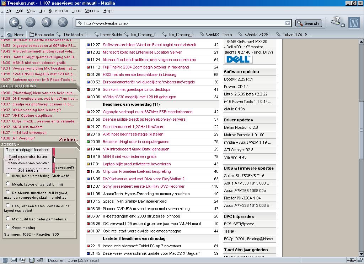Image resolution: width=364 pixels, height=264 pixels.
Task: Select 'Matig, dit had beter gemoeten' option
Action: pos(8,218)
